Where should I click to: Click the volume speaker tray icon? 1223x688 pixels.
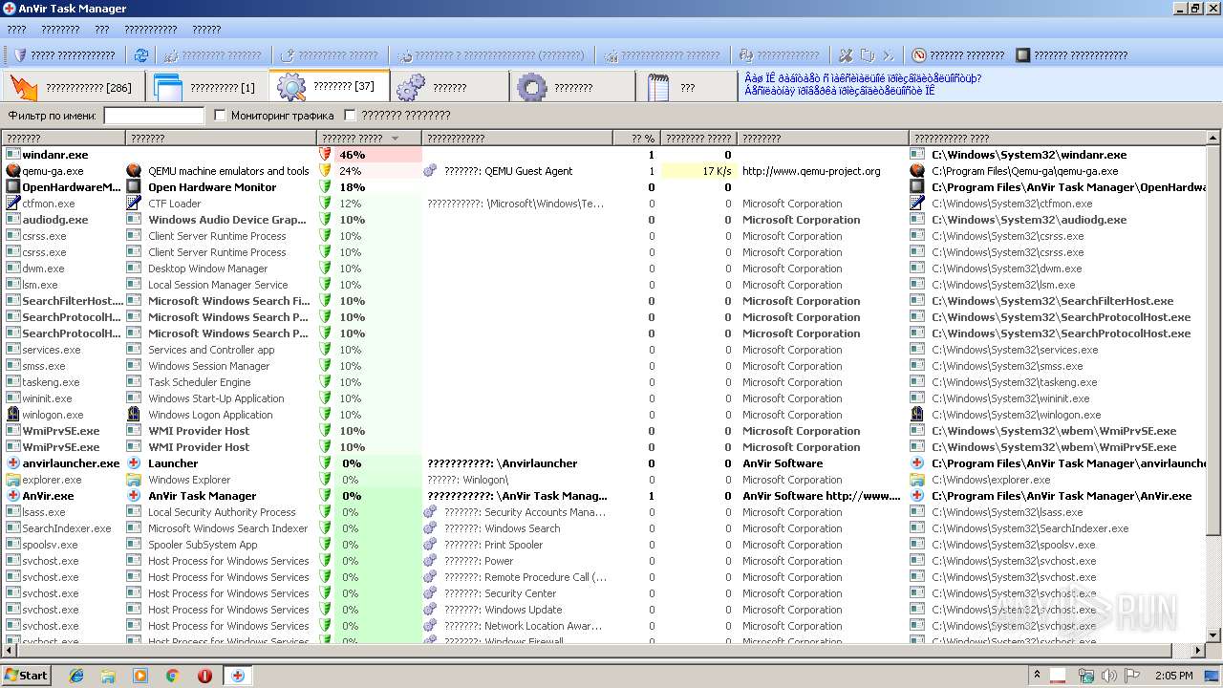[x=1108, y=676]
